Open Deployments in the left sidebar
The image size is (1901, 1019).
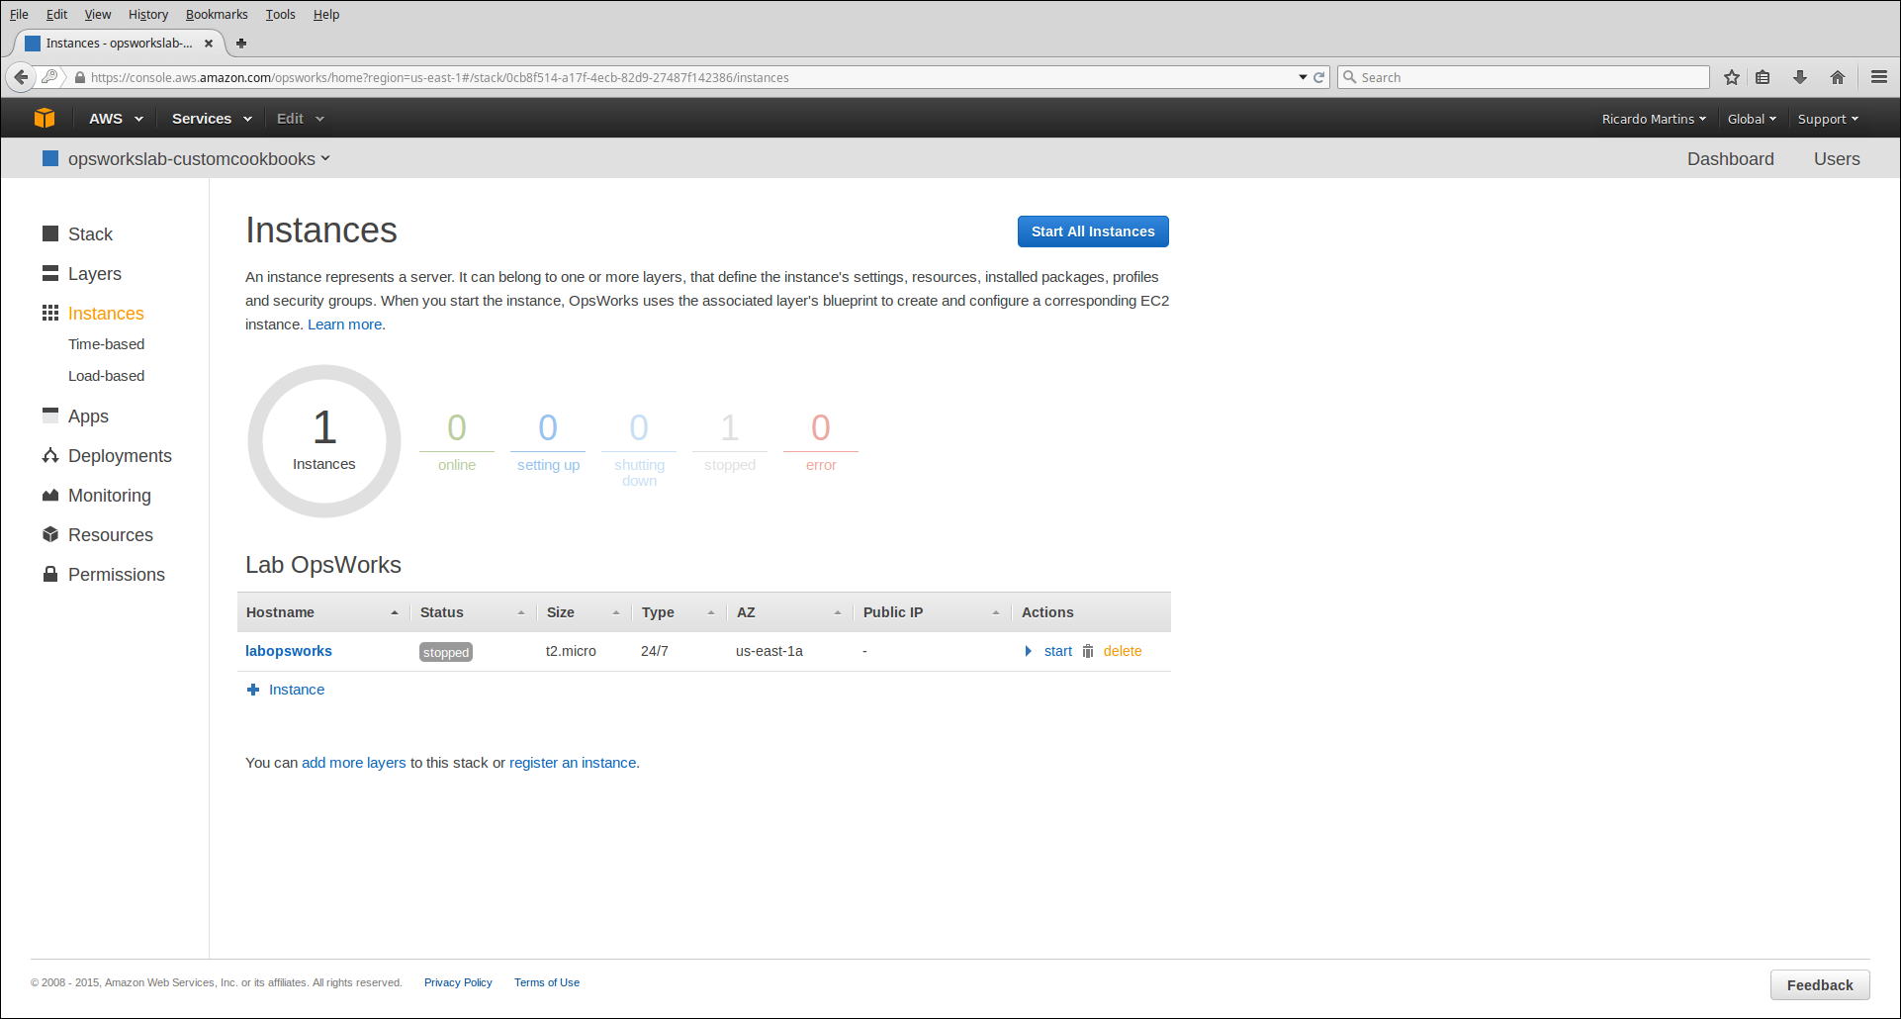pos(120,456)
